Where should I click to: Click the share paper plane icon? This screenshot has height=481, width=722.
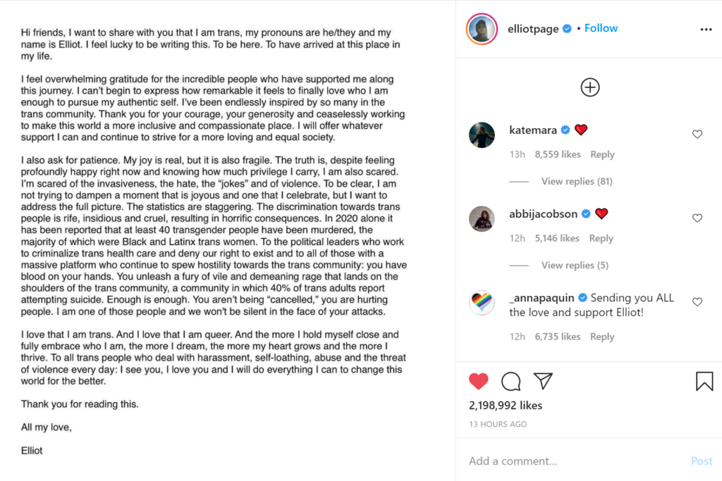(x=542, y=381)
